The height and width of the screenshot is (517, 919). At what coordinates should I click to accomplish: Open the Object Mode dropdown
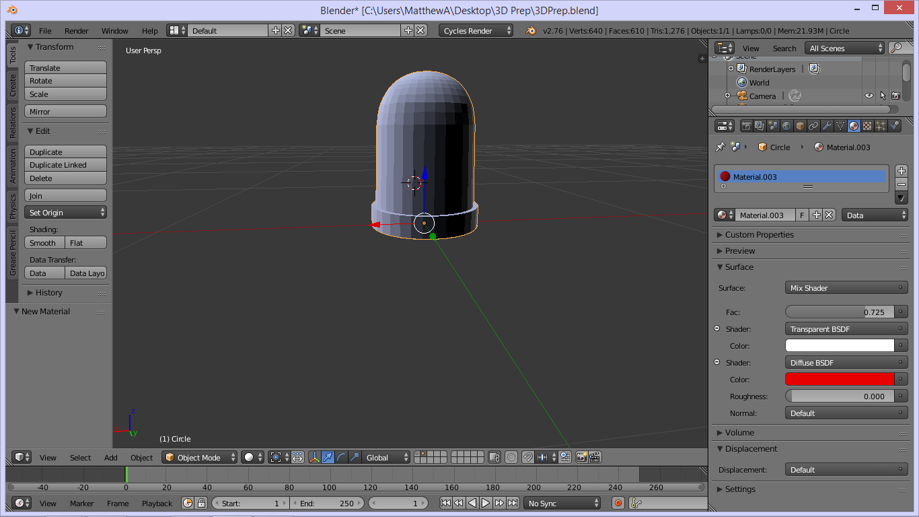pyautogui.click(x=200, y=457)
